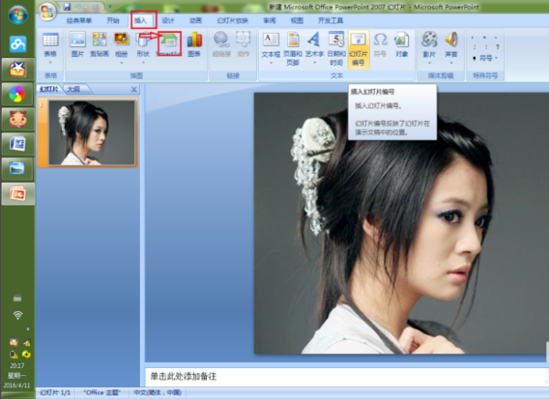
Task: Expand the 艺术字 WordArt dropdown
Action: coord(315,63)
